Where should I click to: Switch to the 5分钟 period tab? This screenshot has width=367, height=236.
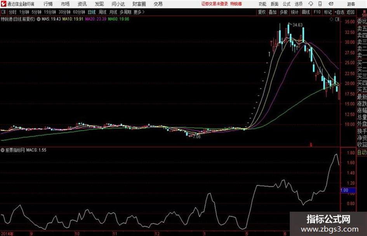click(x=36, y=12)
